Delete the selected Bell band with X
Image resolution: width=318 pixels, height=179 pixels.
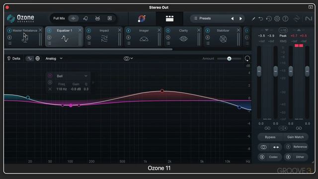50,89
